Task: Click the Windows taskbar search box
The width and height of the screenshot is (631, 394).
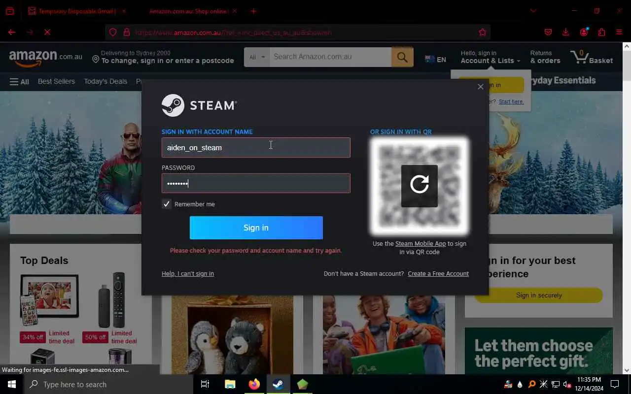Action: 108,384
